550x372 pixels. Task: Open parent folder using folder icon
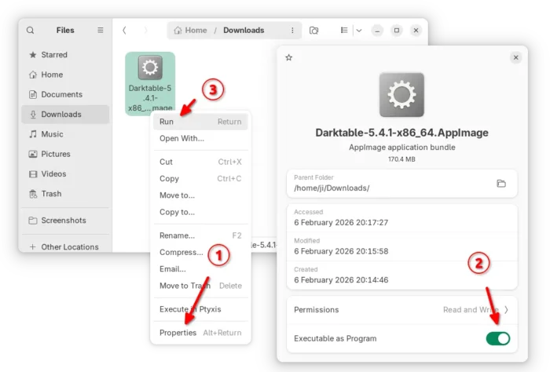click(501, 184)
